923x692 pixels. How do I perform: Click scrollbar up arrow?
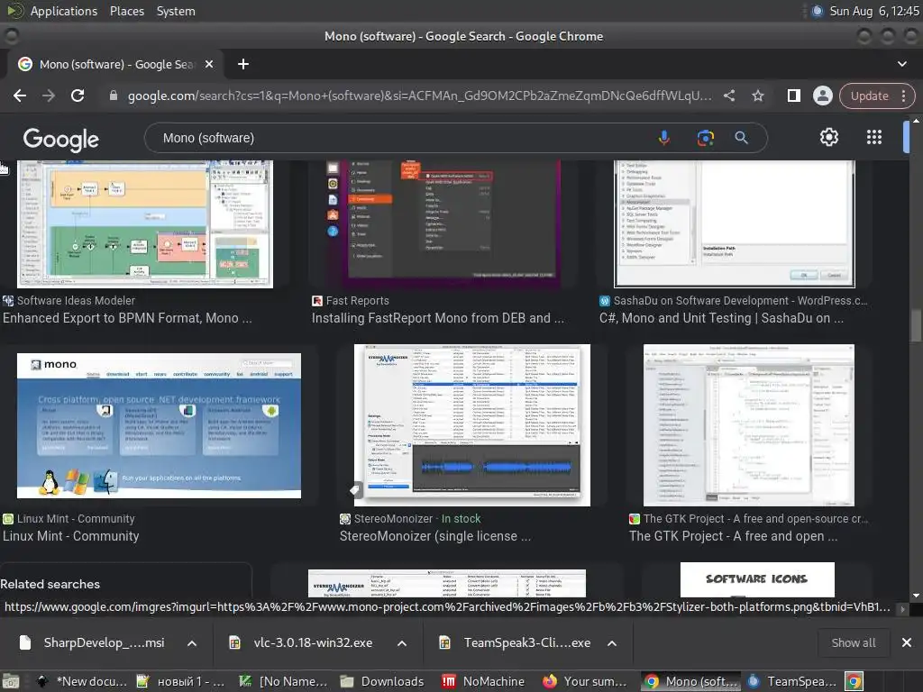coord(916,121)
